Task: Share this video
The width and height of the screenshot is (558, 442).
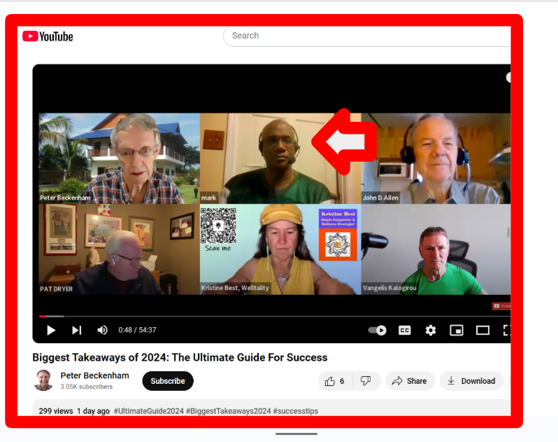Action: 410,381
